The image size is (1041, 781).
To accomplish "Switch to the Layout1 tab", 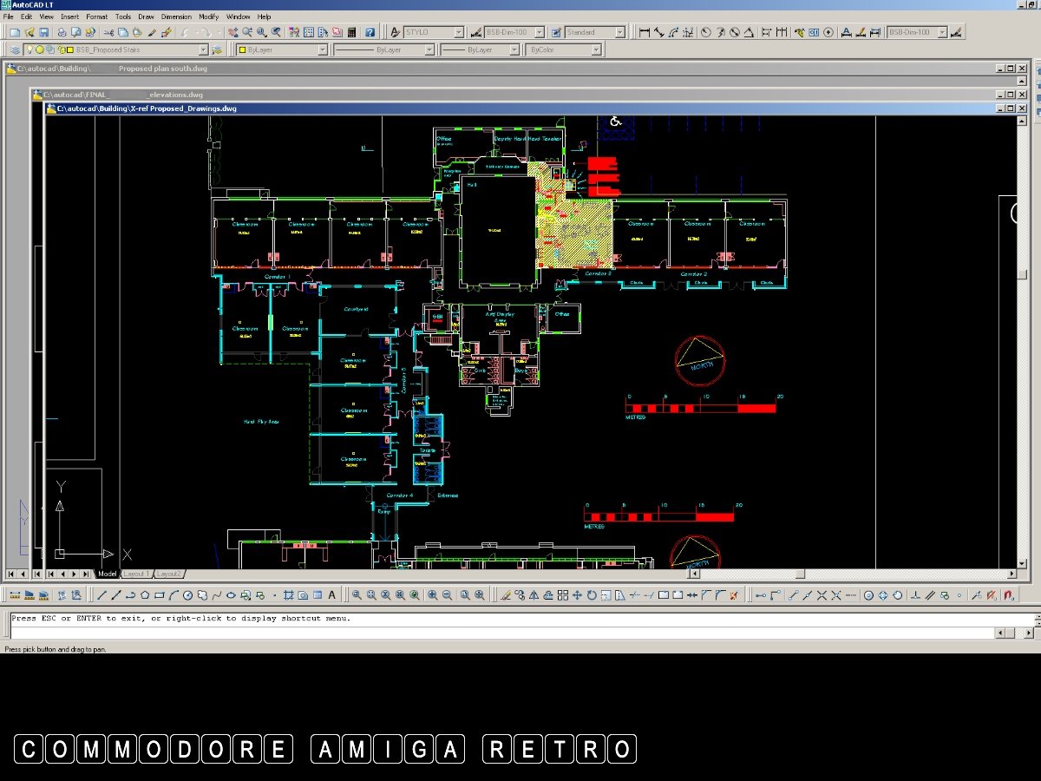I will (x=135, y=574).
